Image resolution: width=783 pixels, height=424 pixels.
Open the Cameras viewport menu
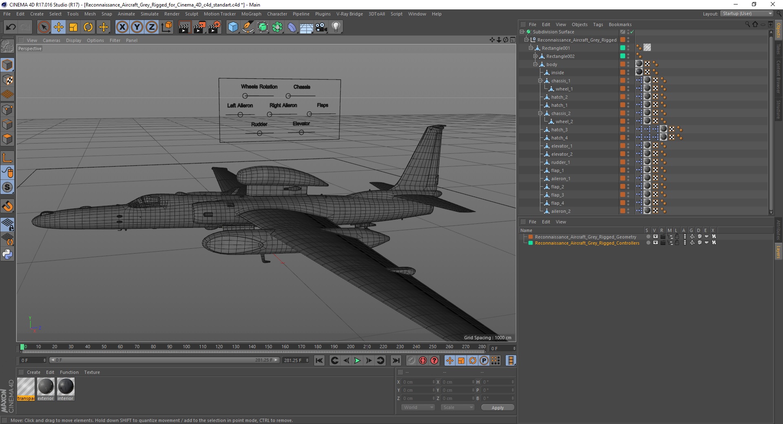(x=51, y=40)
